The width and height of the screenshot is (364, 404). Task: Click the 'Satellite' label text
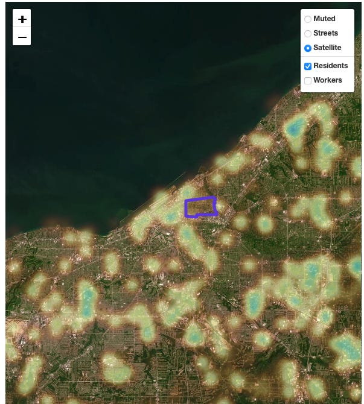pos(327,48)
